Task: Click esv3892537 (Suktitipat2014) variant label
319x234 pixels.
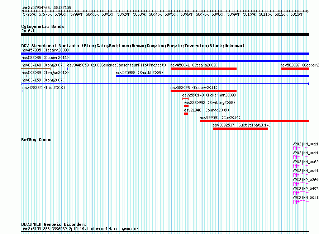Action: pos(242,125)
